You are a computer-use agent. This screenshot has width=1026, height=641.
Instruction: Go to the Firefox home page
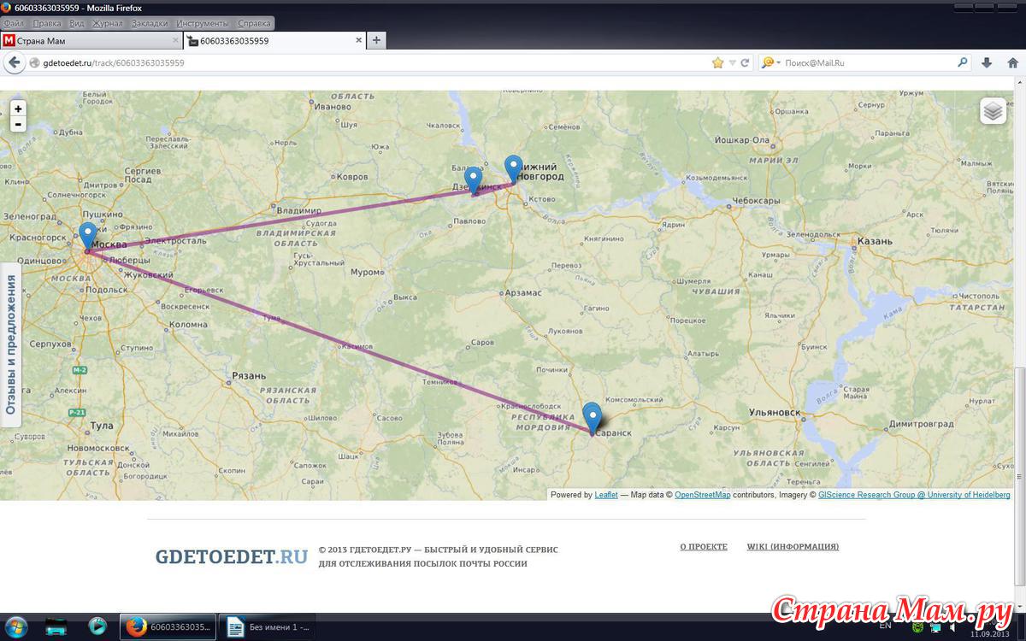click(x=1012, y=62)
